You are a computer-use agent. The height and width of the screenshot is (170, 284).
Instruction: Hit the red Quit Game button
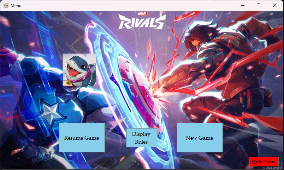(264, 162)
